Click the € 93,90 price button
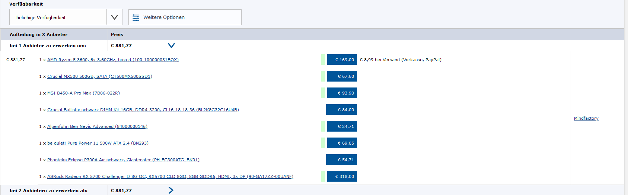Screen dimensions: 628x195 point(342,93)
